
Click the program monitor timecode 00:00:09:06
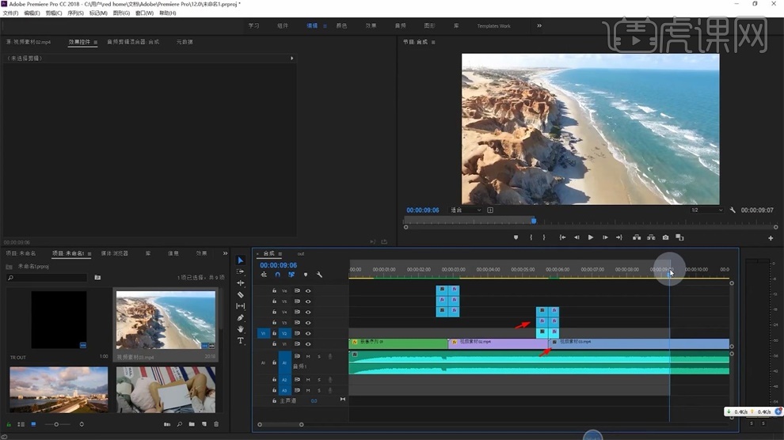(x=423, y=211)
